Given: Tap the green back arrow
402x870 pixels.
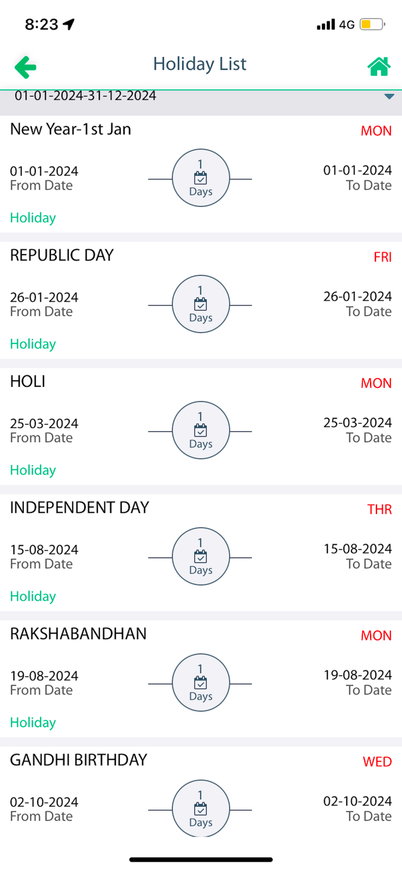Looking at the screenshot, I should coord(25,67).
